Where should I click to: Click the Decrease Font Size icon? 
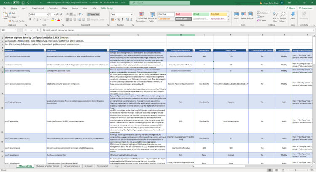click(x=61, y=14)
